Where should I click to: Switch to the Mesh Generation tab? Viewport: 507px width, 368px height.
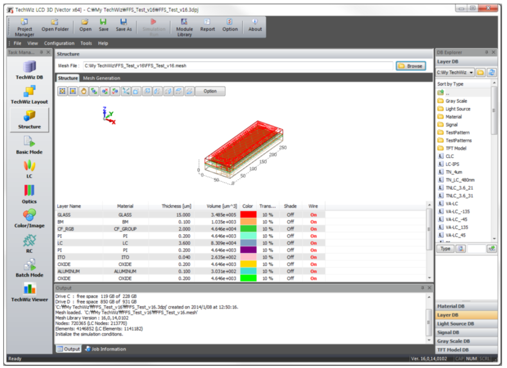pos(102,78)
